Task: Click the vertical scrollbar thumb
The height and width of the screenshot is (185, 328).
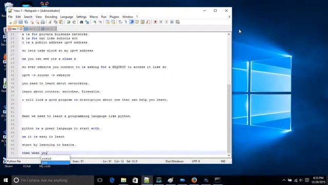Action: (229, 119)
